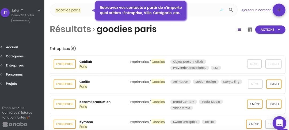Screen dimensions: 289x130
Task: Click the Ajouter un contact link
Action: tap(256, 10)
